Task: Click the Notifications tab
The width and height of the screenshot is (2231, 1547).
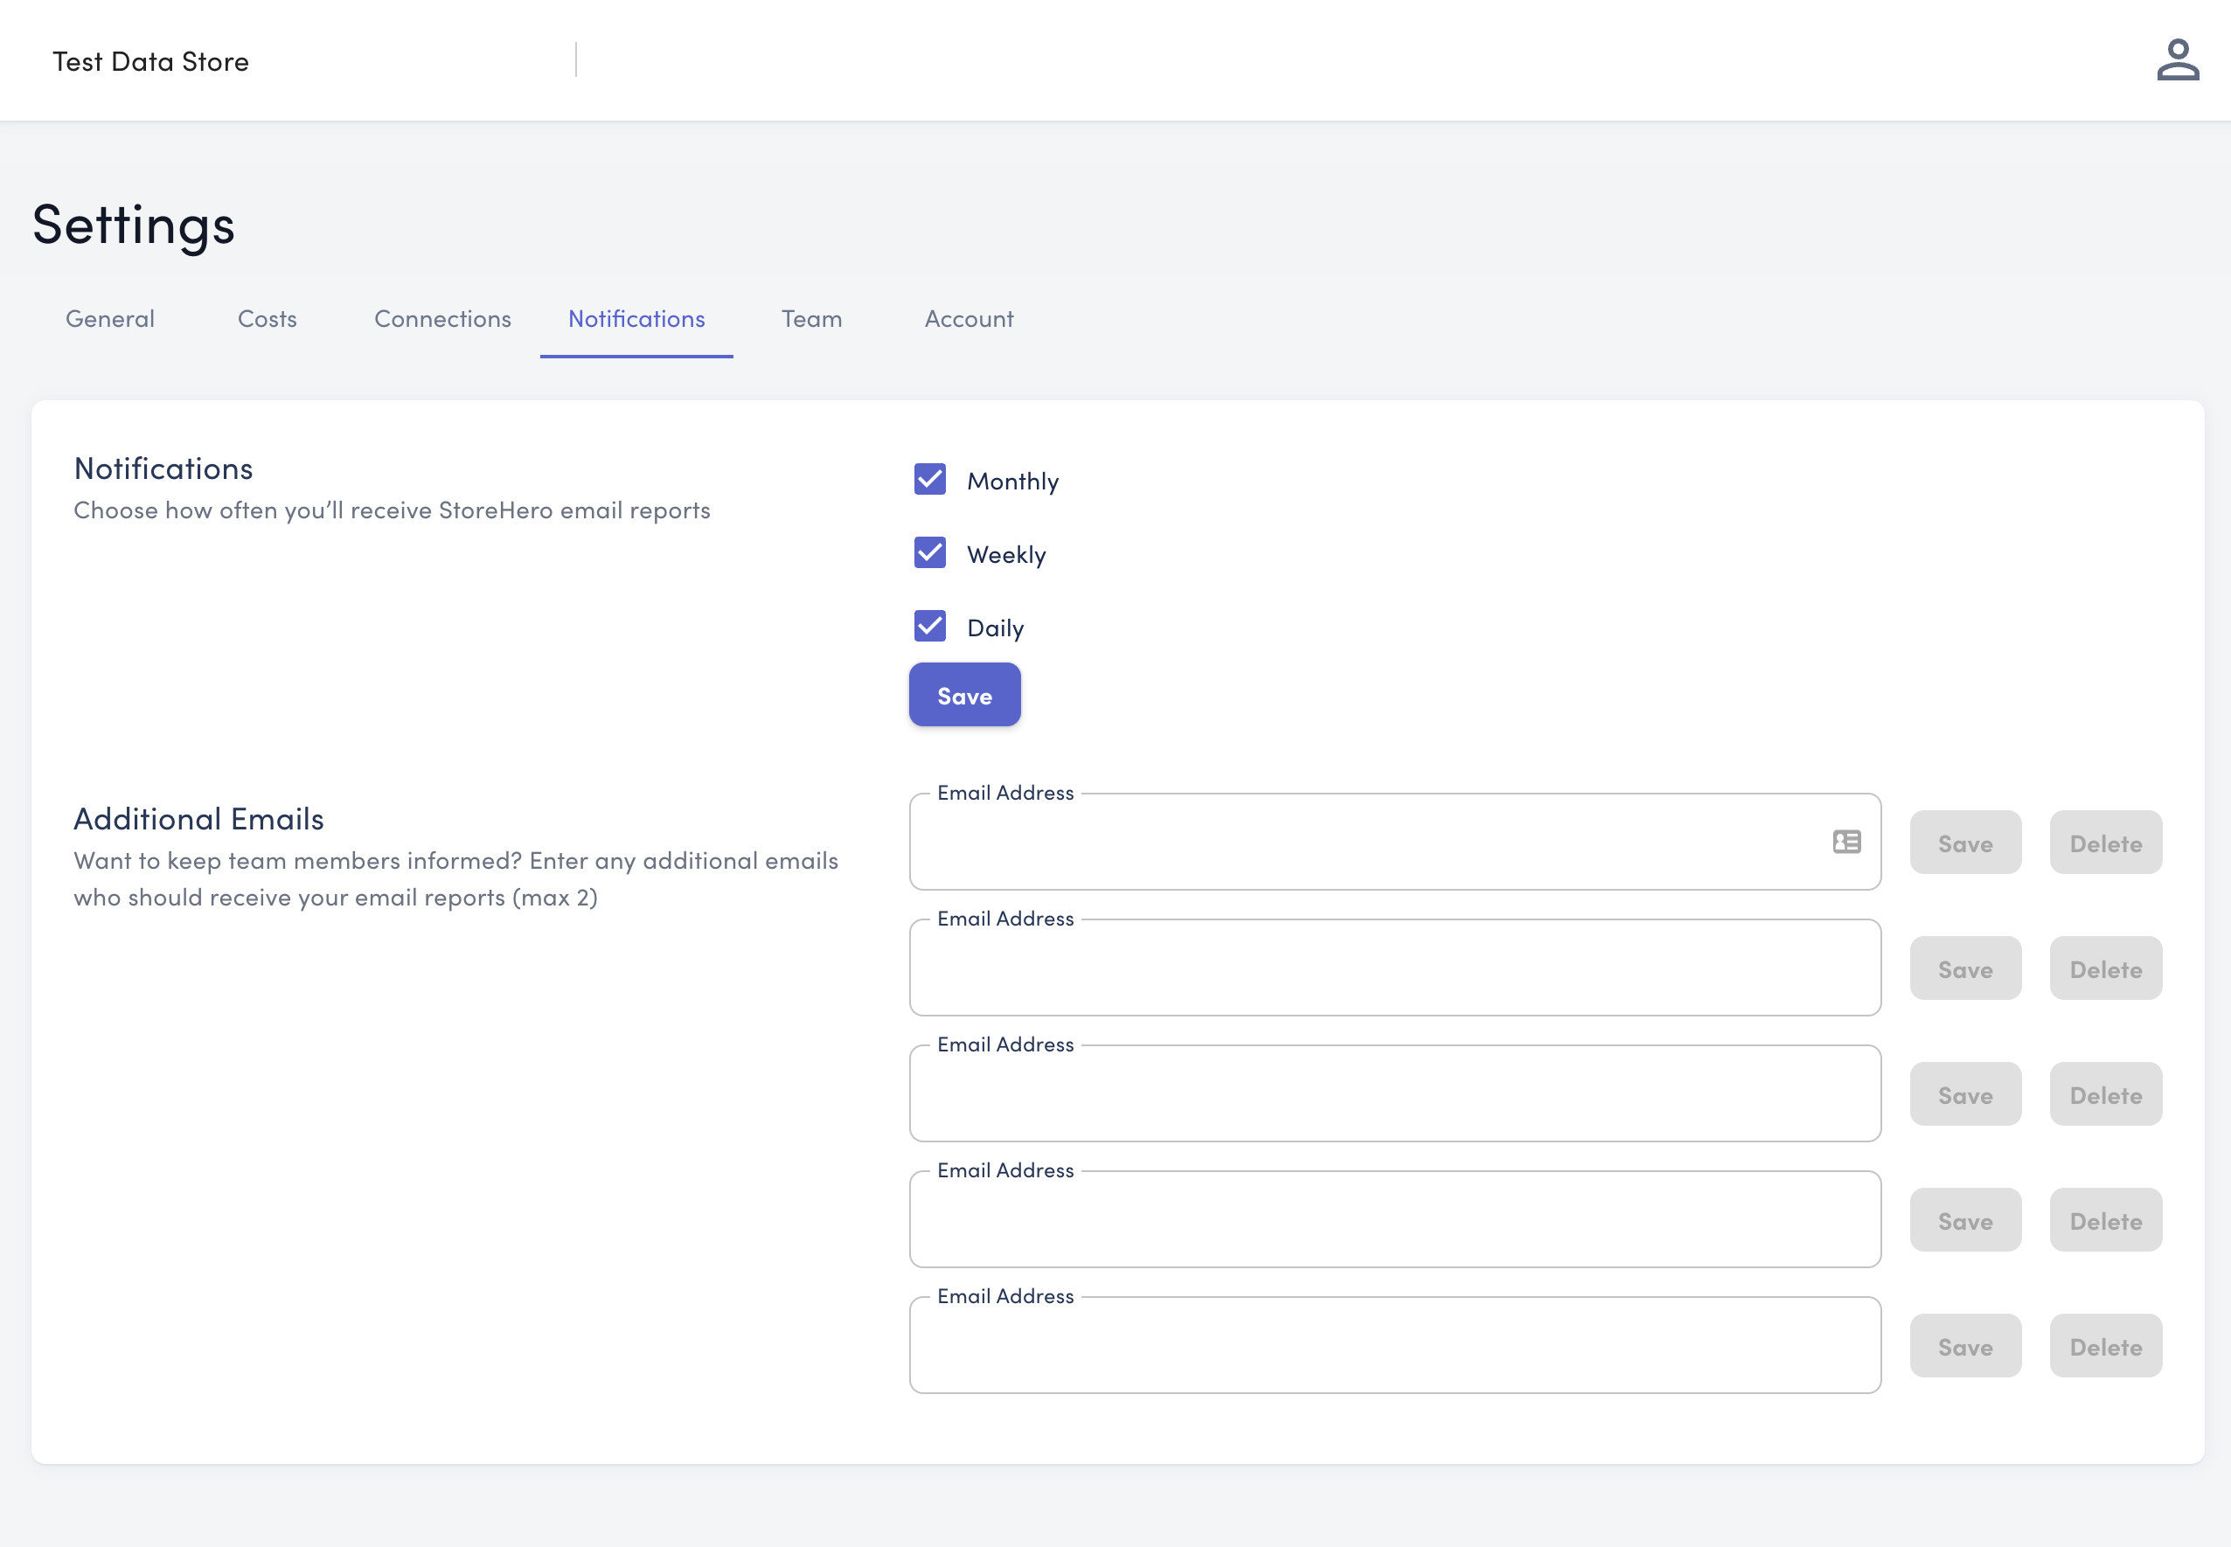Action: (636, 319)
